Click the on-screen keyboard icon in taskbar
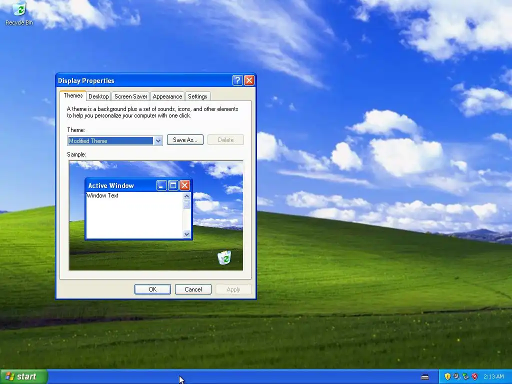Viewport: 512px width, 384px height. pos(425,377)
